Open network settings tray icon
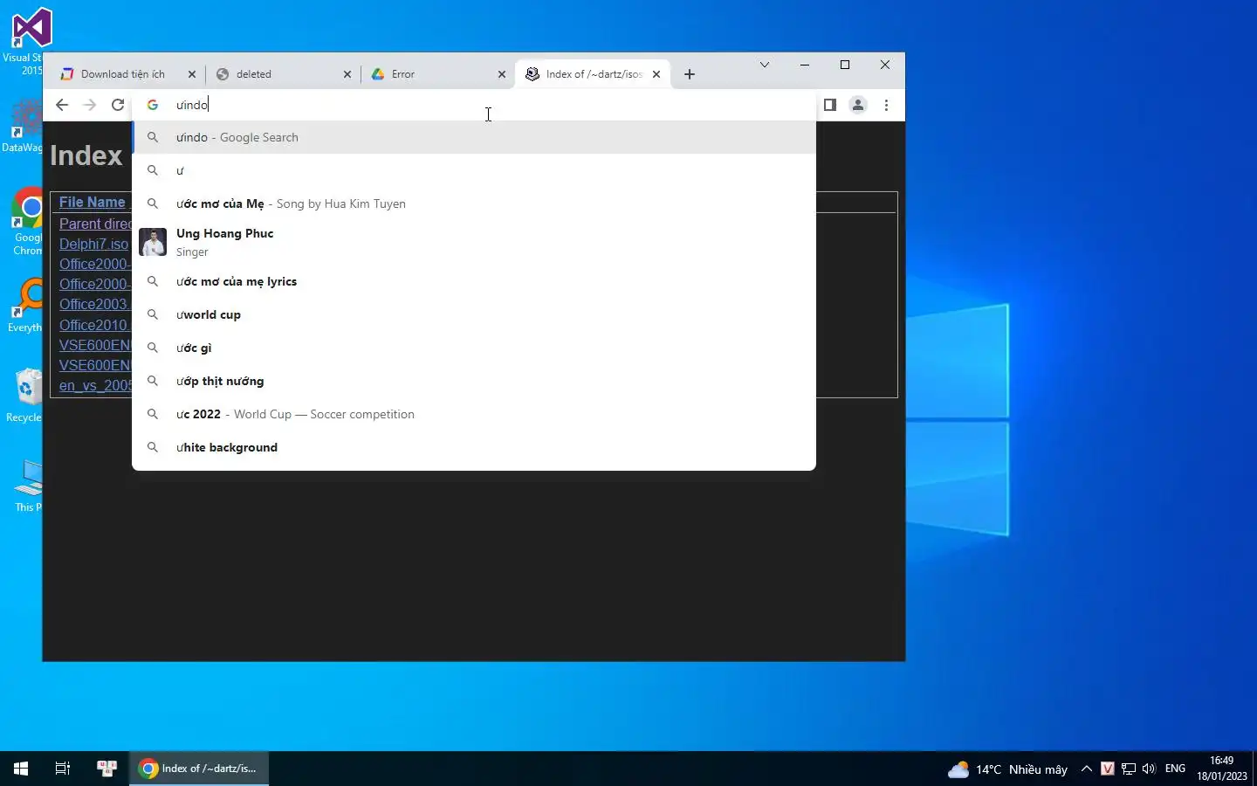Image resolution: width=1257 pixels, height=786 pixels. [1128, 769]
